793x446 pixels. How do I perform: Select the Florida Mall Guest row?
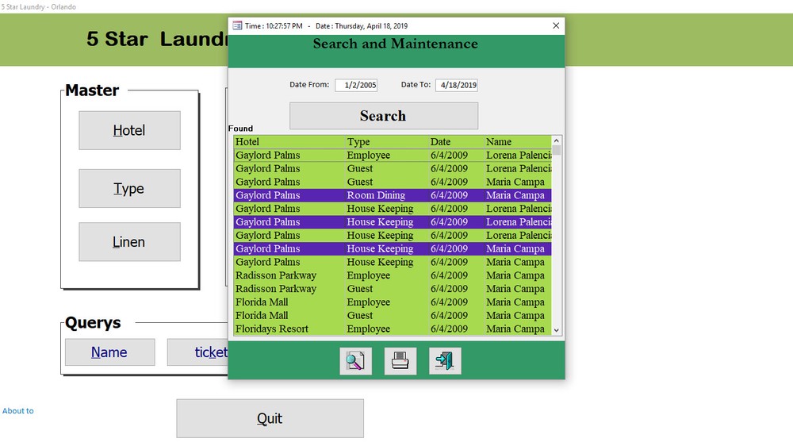(393, 315)
